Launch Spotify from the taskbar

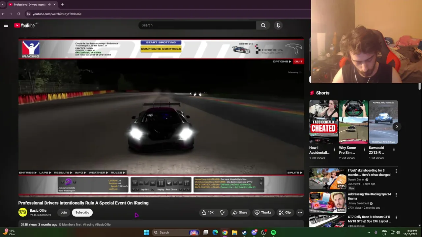[x=273, y=232]
